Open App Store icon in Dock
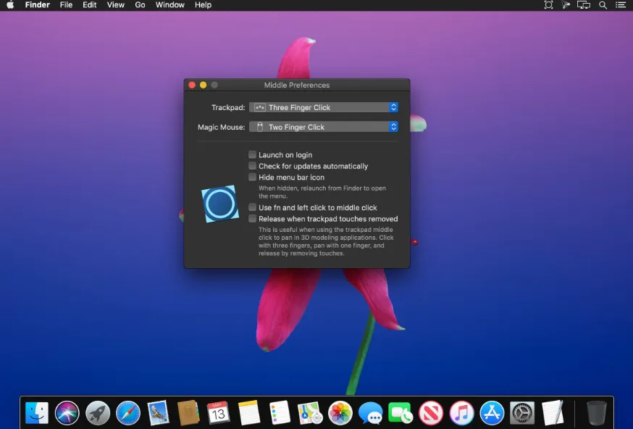Viewport: 633px width, 429px height. 492,413
